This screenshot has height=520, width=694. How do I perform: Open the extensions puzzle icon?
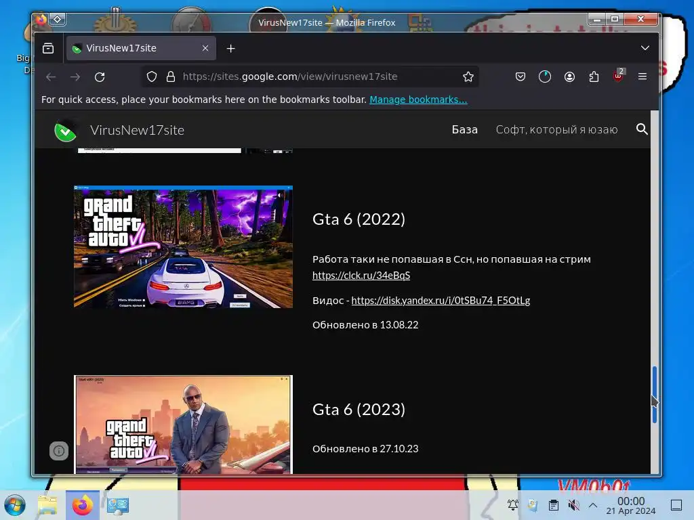pos(594,77)
